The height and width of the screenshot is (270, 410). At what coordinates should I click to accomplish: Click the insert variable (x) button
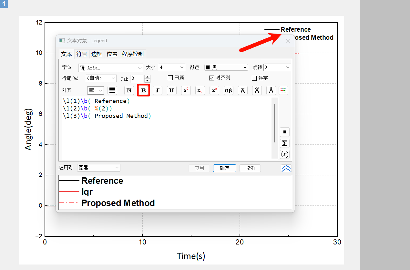tap(284, 154)
